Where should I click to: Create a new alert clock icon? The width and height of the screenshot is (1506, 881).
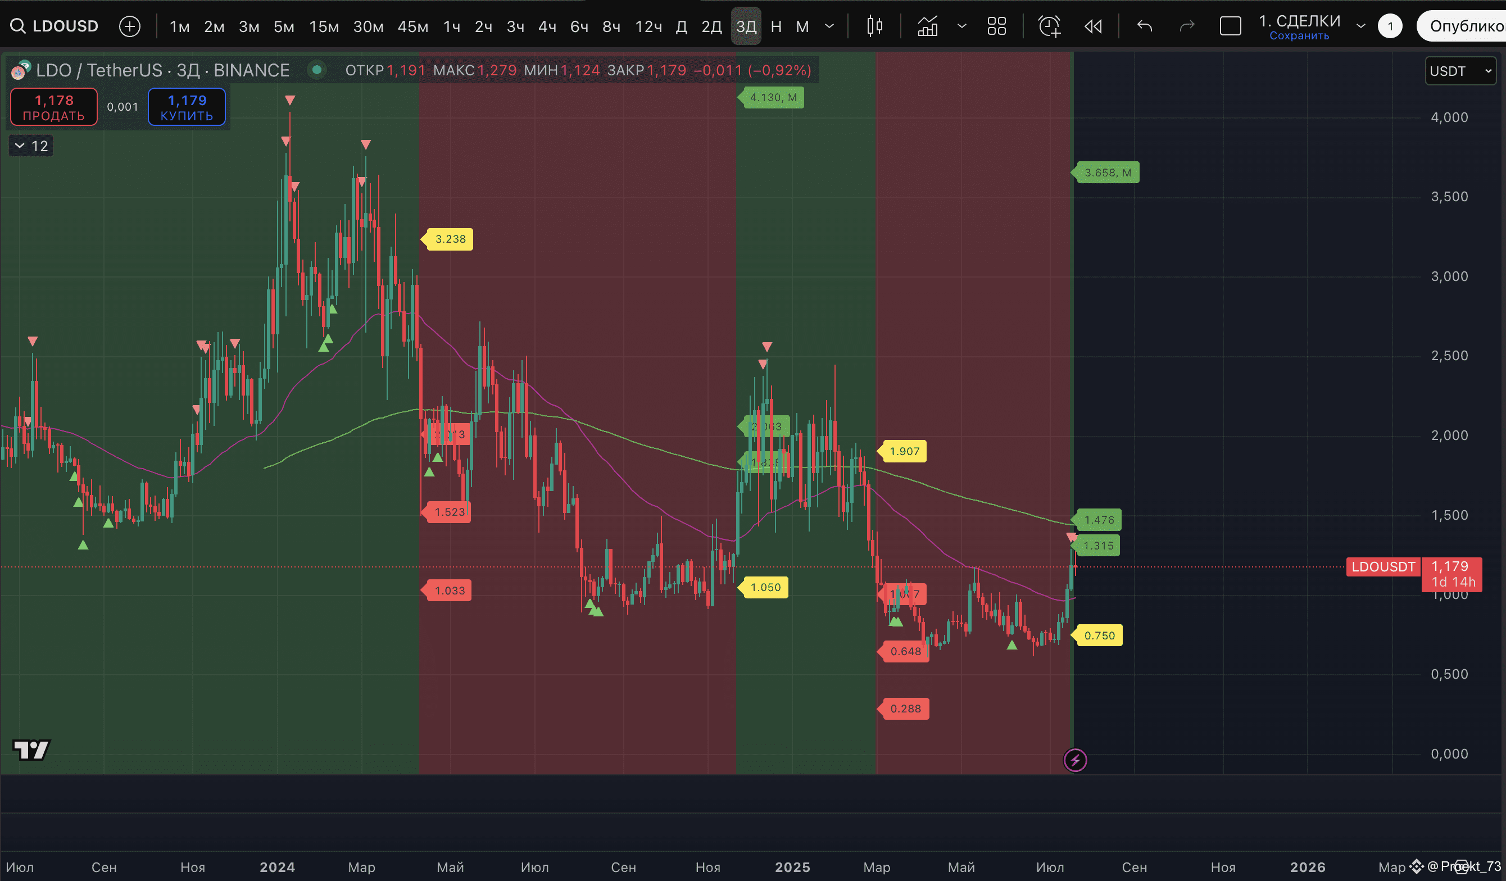click(1049, 26)
